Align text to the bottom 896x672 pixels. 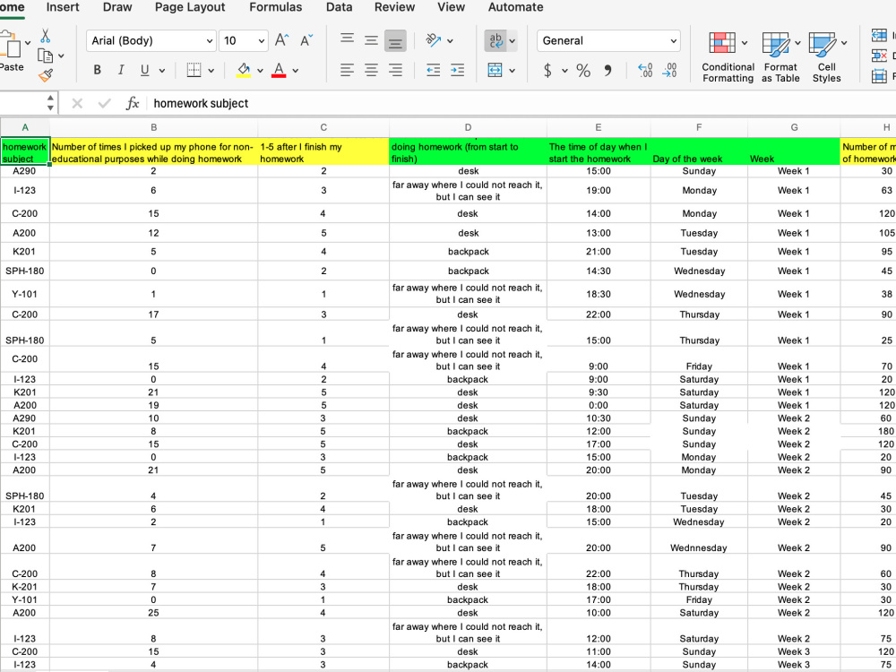coord(395,40)
